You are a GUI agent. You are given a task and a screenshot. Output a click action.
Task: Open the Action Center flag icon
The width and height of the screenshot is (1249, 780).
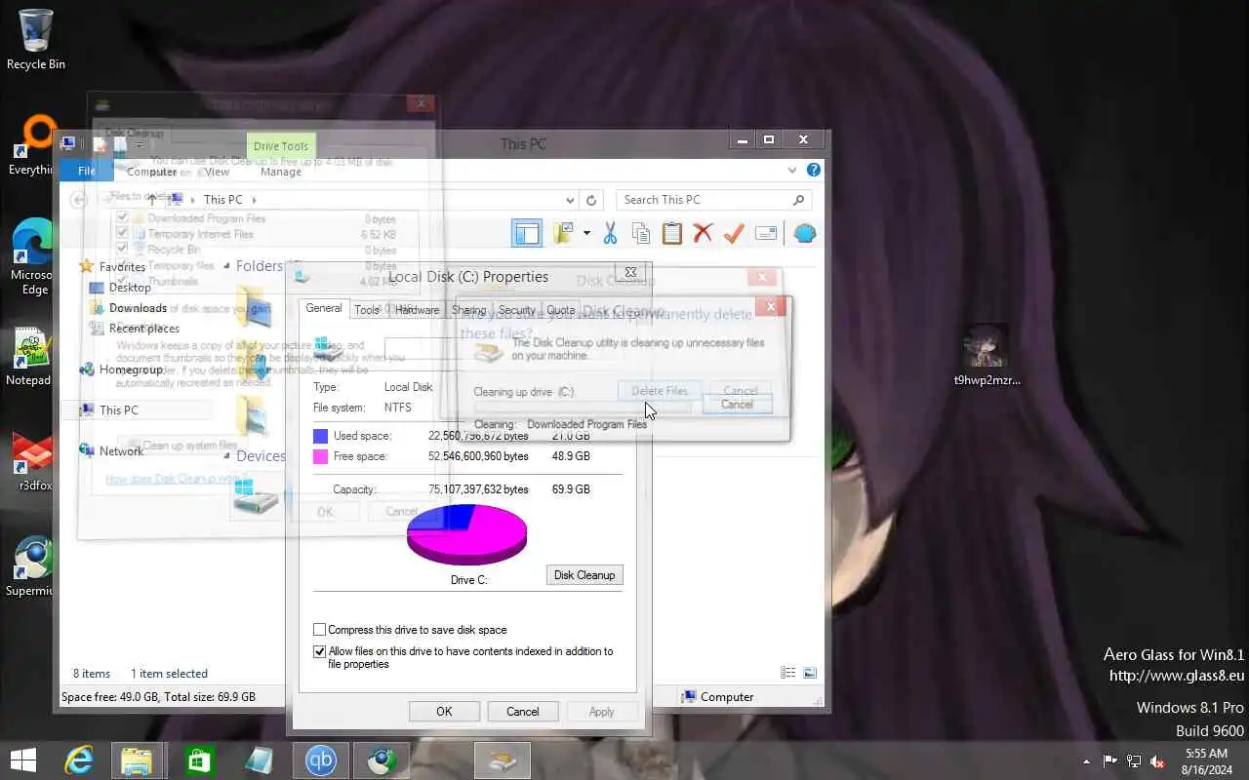1110,761
